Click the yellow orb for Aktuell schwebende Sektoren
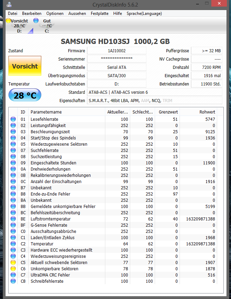 click(x=13, y=262)
